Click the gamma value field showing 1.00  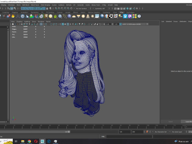coord(116,24)
